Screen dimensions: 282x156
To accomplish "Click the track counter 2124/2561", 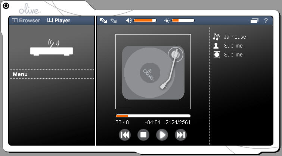I will tap(178, 122).
